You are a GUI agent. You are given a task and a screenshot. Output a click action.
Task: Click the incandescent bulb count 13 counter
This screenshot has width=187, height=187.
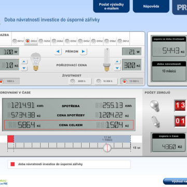pyautogui.click(x=181, y=105)
